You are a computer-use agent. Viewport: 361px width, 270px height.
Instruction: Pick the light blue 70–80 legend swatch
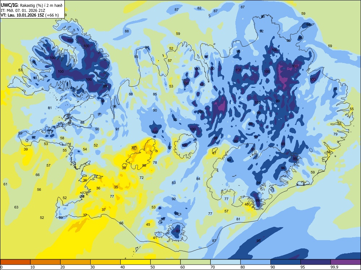pyautogui.click(x=225, y=262)
